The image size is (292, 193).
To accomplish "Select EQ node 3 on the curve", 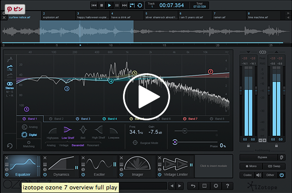I will tap(67, 89).
